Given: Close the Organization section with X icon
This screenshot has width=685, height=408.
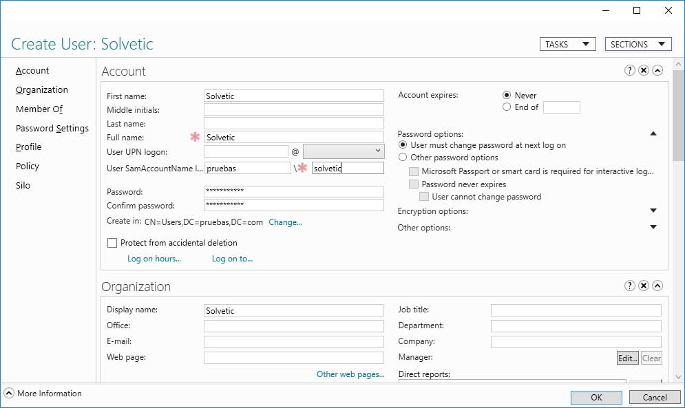Looking at the screenshot, I should (x=643, y=286).
